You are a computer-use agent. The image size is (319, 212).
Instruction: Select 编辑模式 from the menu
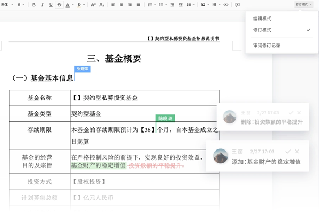click(x=263, y=19)
